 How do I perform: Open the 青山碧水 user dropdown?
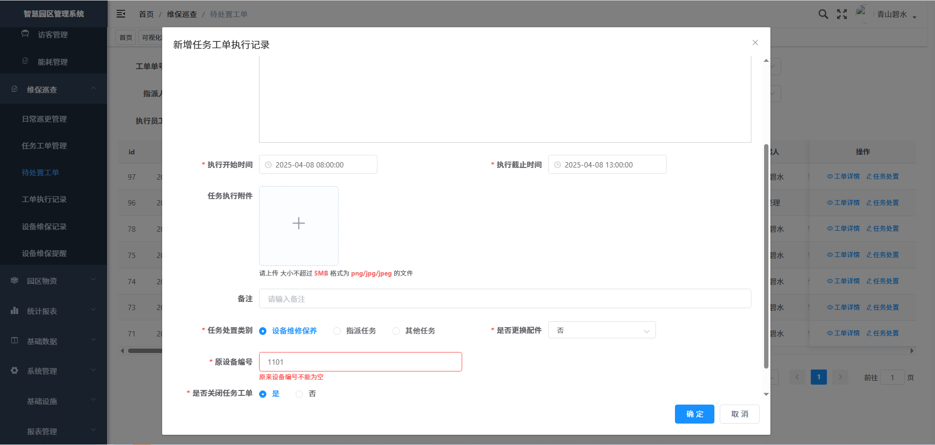(896, 15)
